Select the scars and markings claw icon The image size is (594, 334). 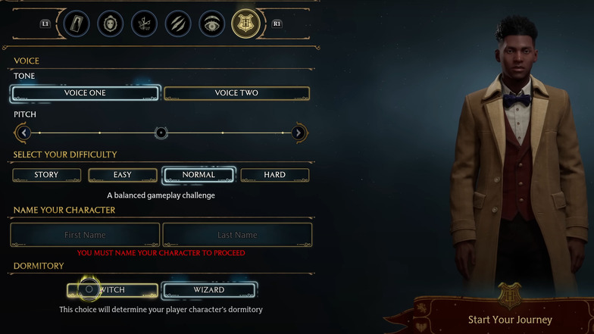click(x=177, y=24)
